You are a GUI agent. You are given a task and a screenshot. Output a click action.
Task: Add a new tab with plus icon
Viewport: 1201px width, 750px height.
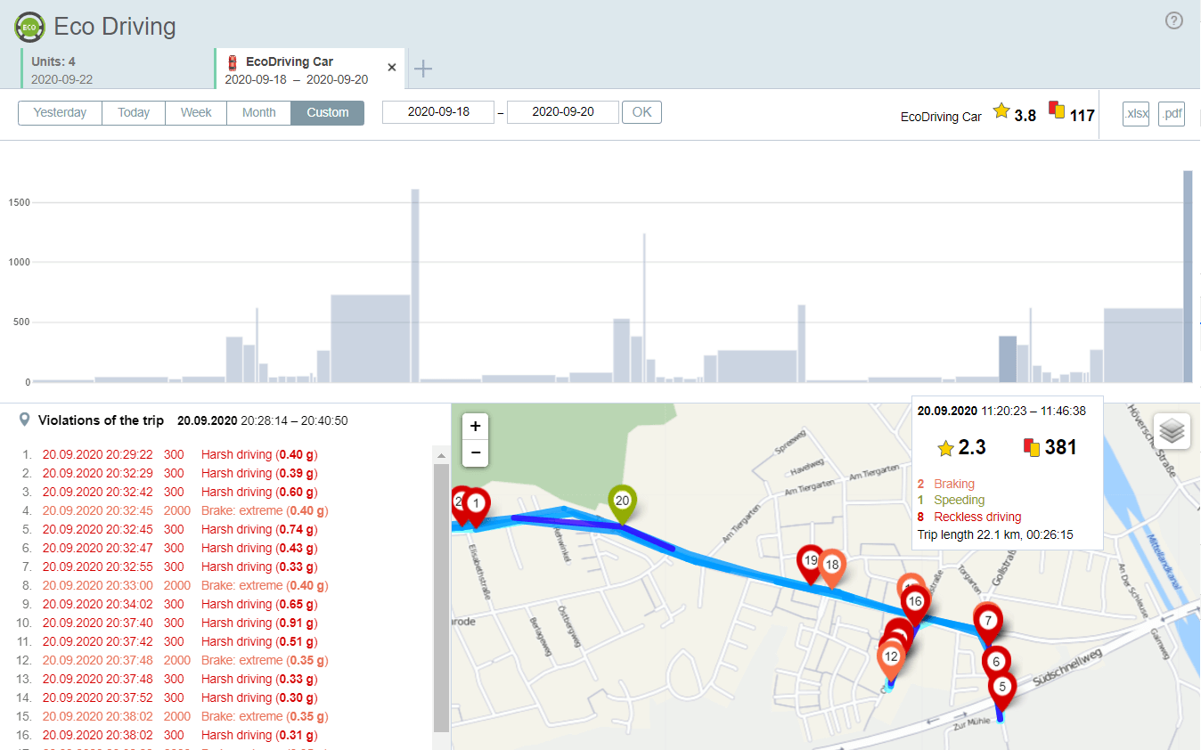pyautogui.click(x=423, y=69)
